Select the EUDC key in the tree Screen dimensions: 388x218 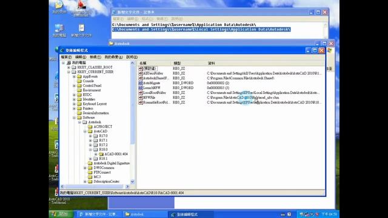[87, 95]
